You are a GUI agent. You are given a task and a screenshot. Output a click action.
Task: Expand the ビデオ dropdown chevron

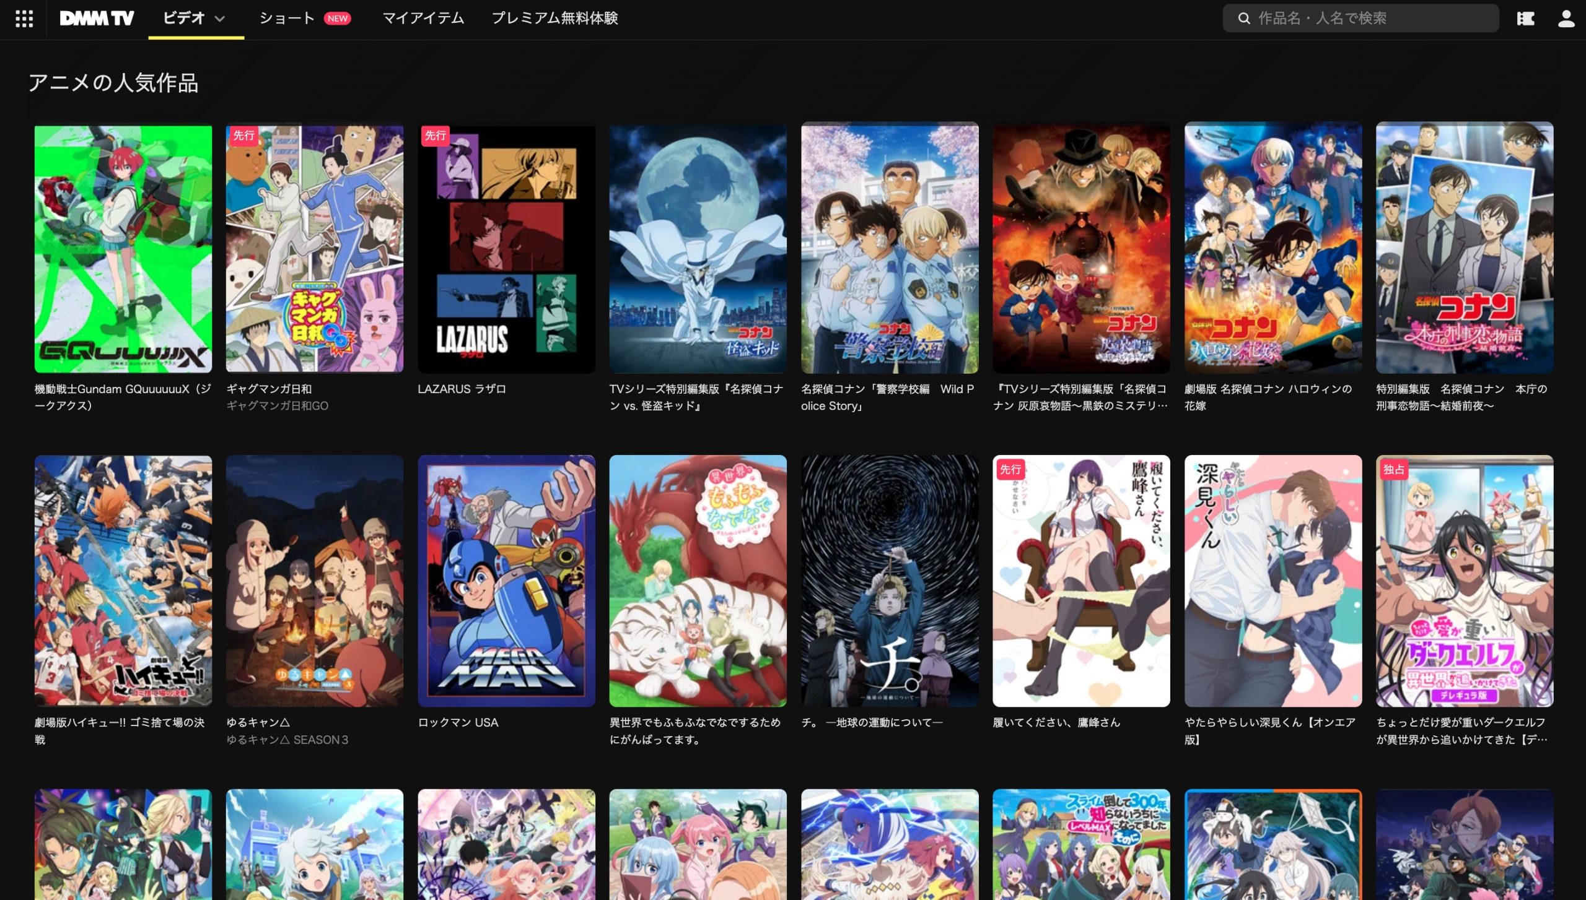pos(219,19)
